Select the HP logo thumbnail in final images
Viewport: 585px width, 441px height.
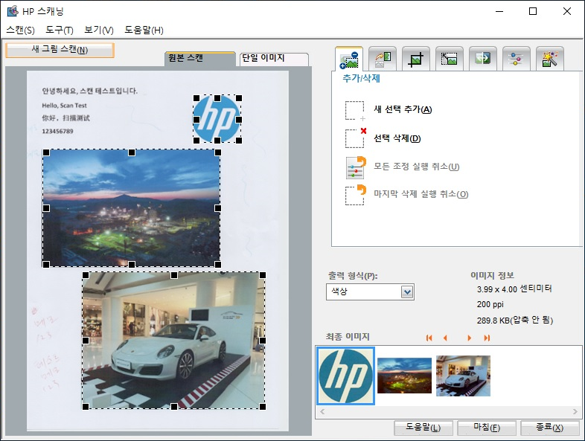coord(345,376)
